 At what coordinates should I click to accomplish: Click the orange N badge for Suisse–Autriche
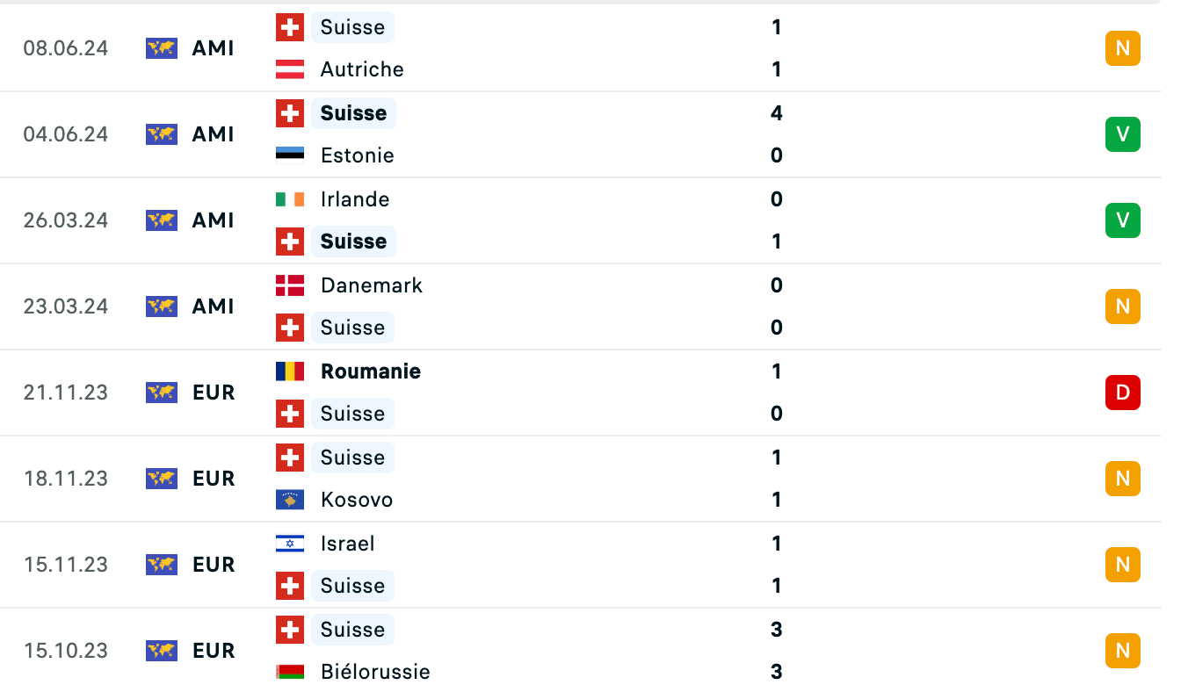1122,48
